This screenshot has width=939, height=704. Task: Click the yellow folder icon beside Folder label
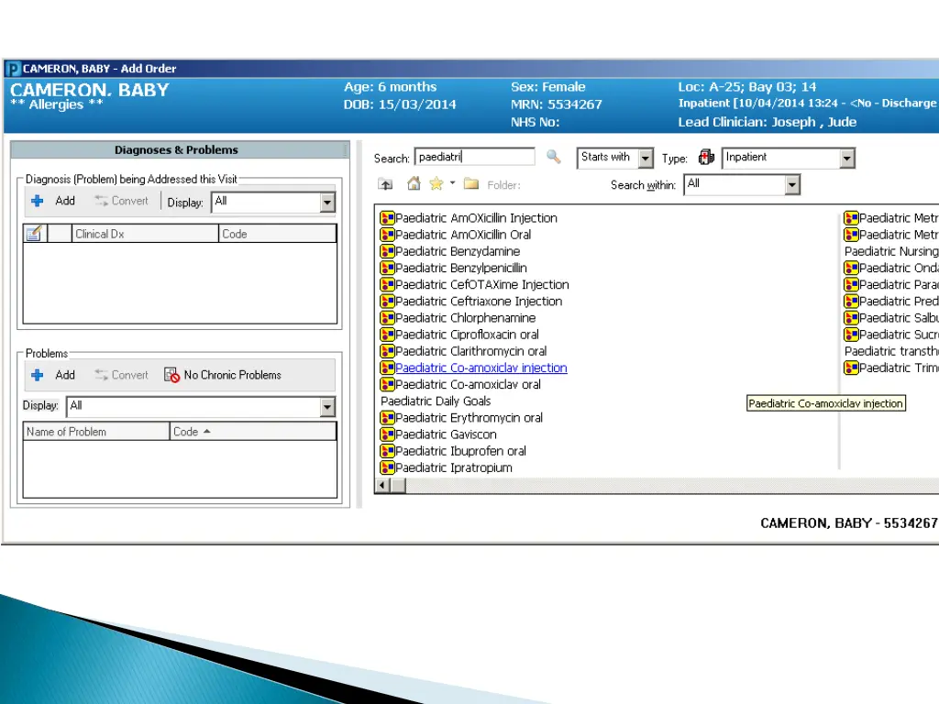pos(471,183)
